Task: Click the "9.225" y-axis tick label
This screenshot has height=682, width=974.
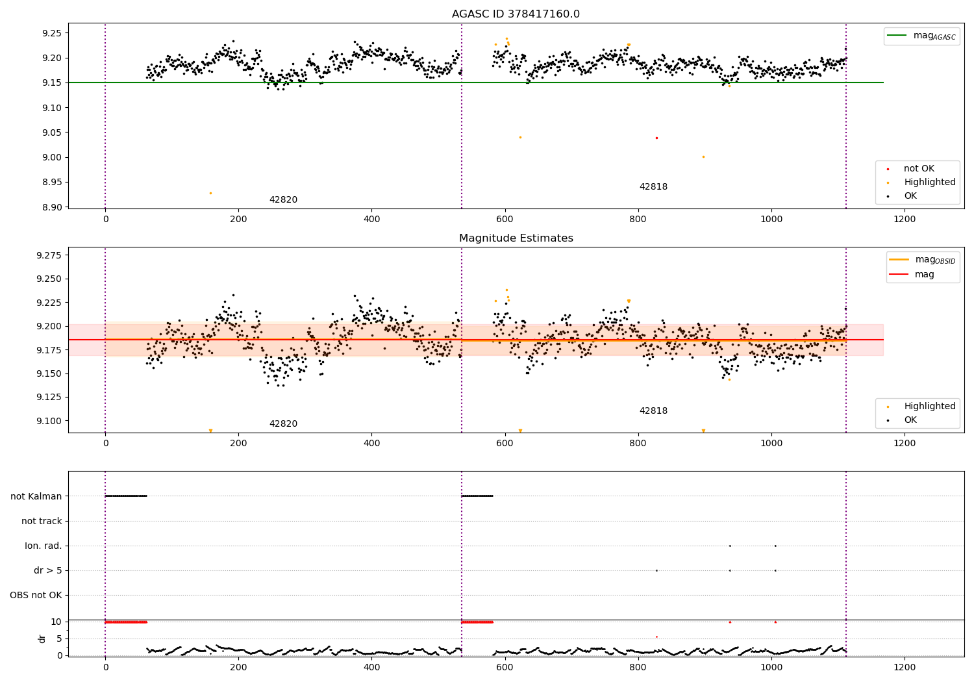Action: click(48, 303)
